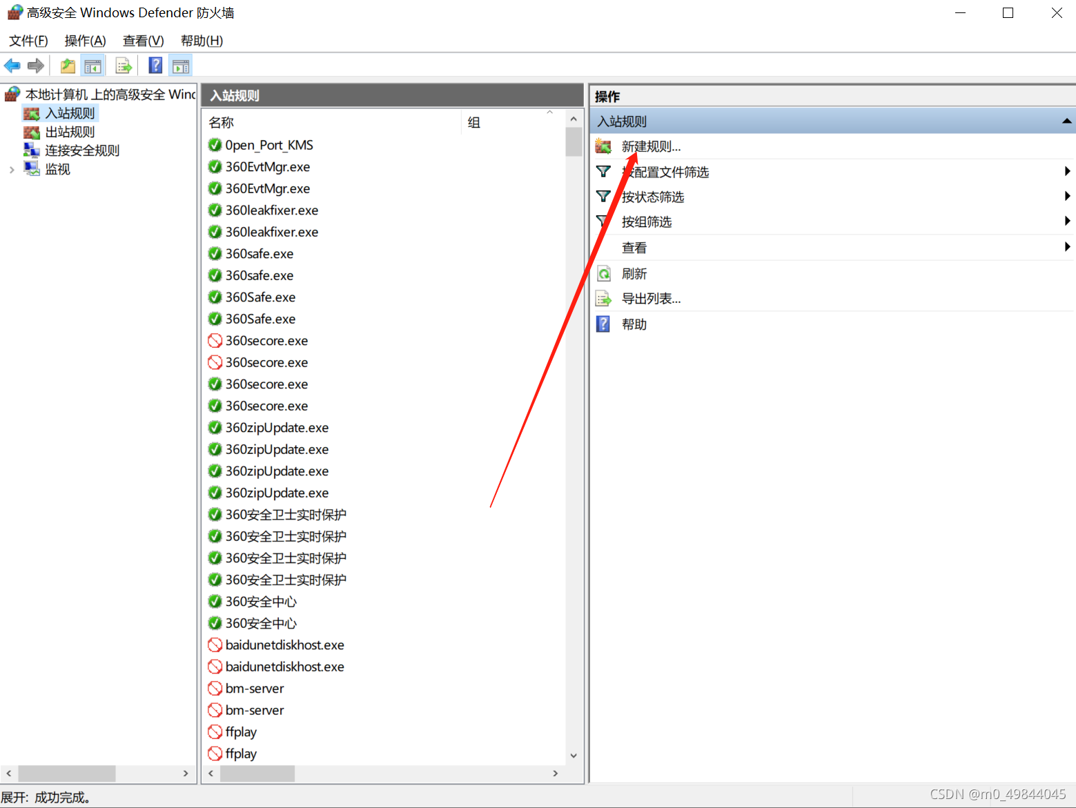Click 帮助 in the actions pane
The image size is (1076, 808).
(x=634, y=324)
